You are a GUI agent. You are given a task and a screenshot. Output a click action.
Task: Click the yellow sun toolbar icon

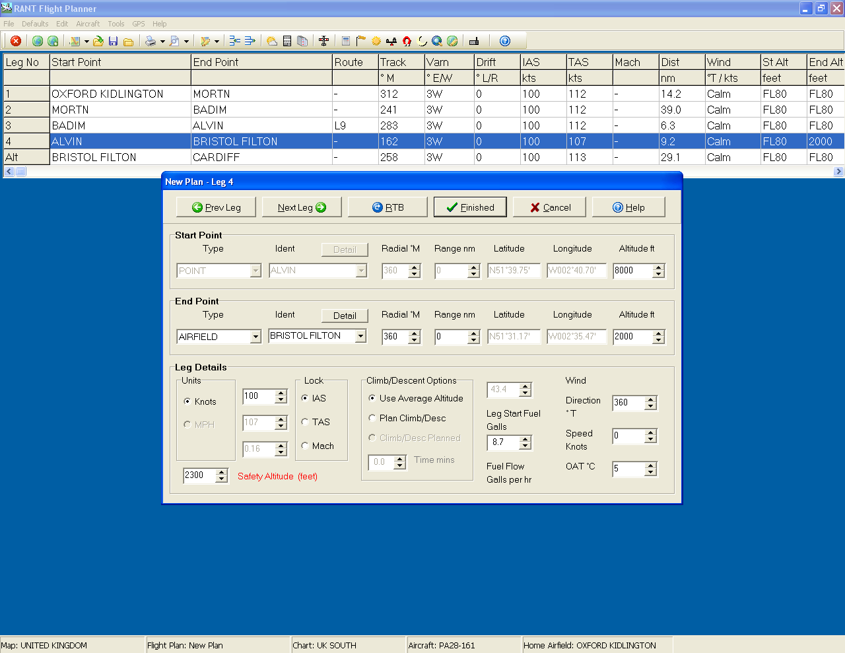coord(376,41)
